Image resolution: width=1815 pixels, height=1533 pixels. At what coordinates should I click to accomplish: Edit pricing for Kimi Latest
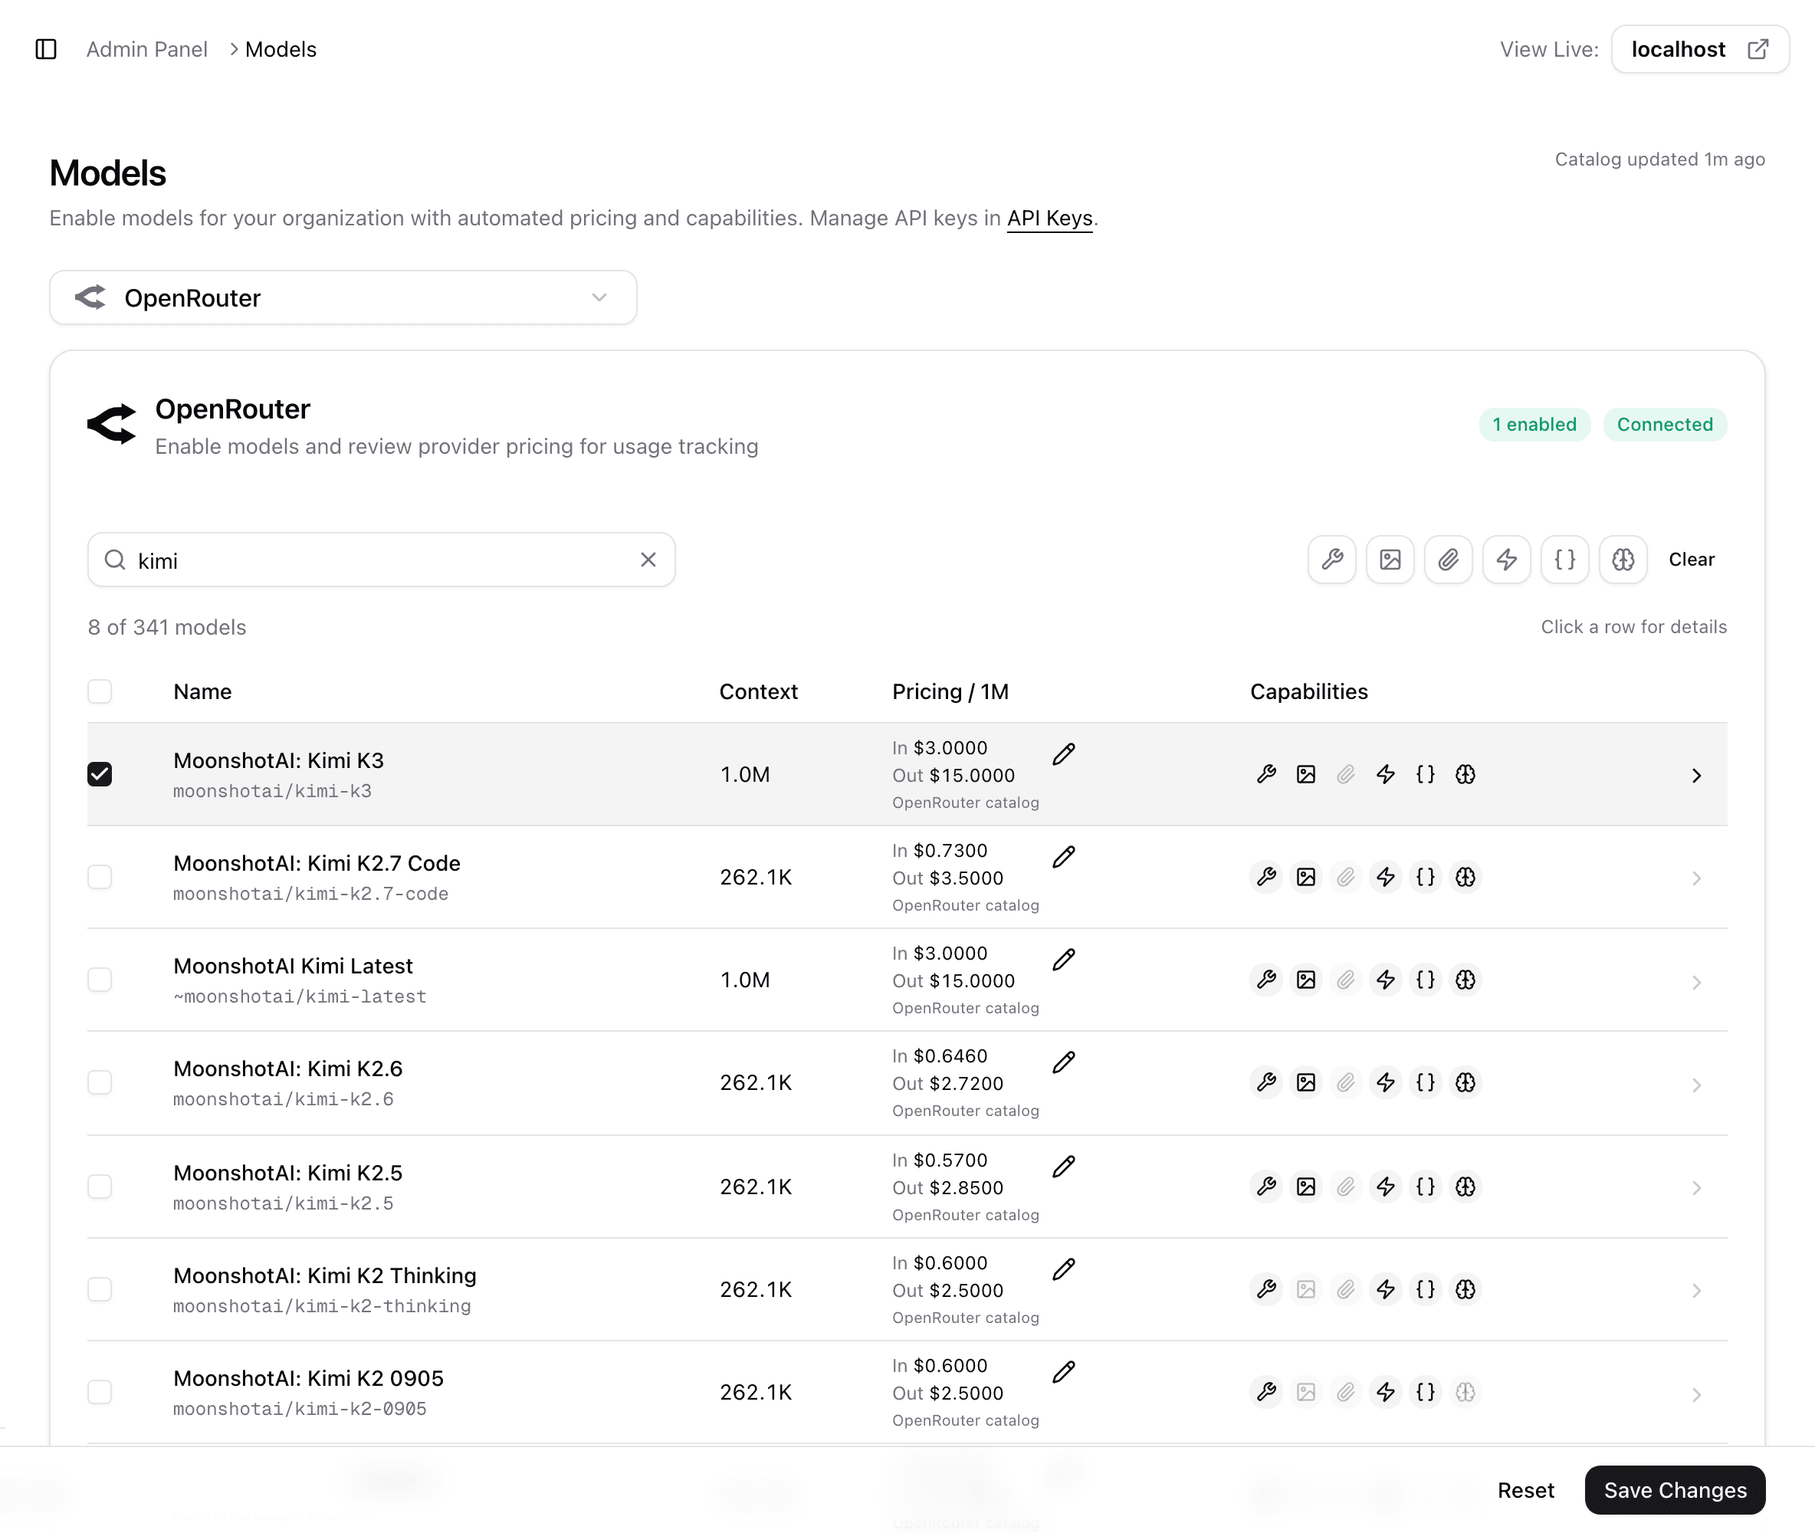click(1063, 960)
